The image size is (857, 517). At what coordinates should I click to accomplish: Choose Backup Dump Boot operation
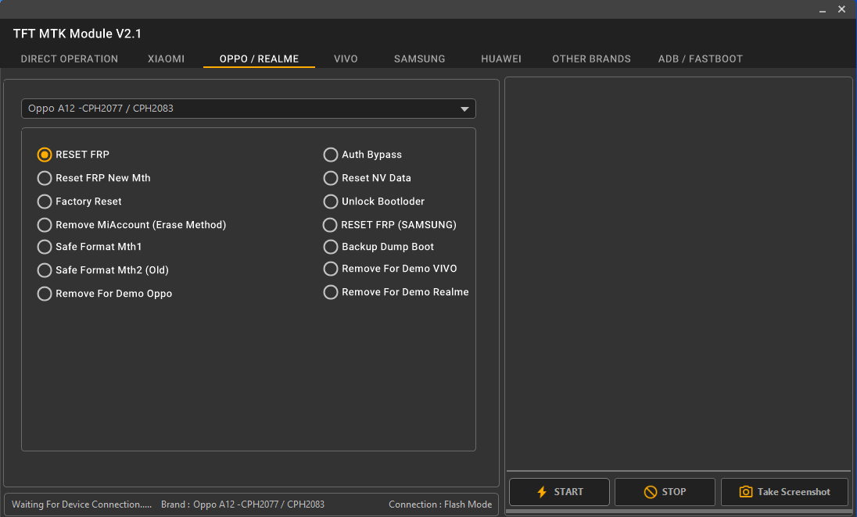click(x=330, y=247)
